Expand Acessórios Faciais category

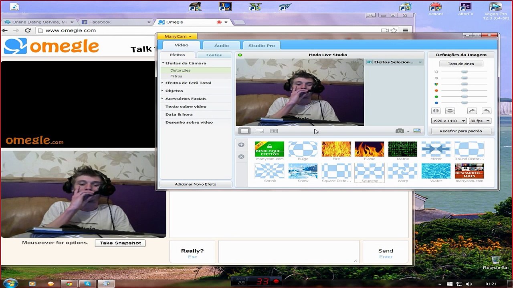(163, 98)
